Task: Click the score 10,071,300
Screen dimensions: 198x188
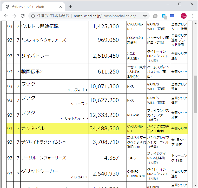Action: click(x=104, y=86)
